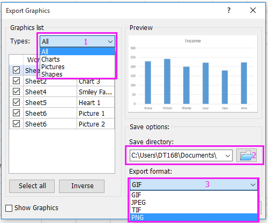Click the Select all button

(x=32, y=186)
